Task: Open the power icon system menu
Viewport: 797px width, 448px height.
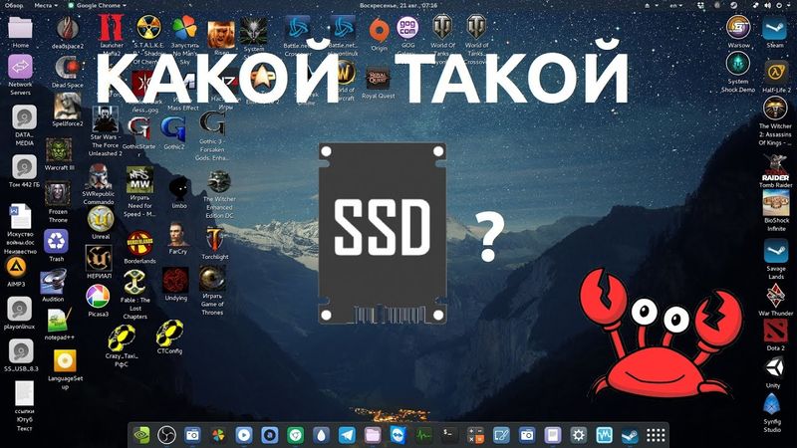Action: [x=779, y=6]
